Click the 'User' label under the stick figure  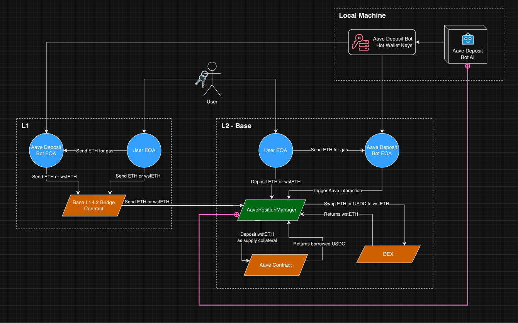tap(212, 102)
